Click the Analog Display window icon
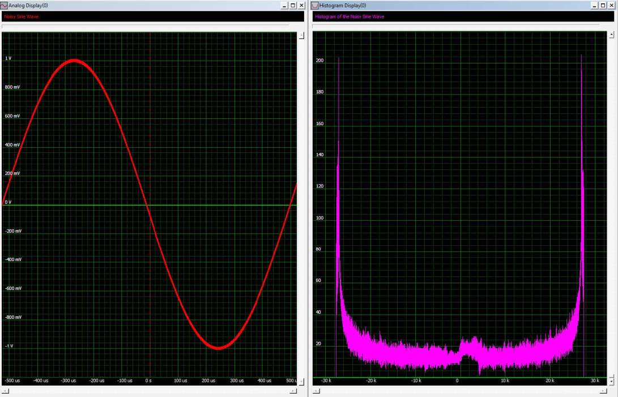Screen dimensions: 618x397 coord(4,5)
